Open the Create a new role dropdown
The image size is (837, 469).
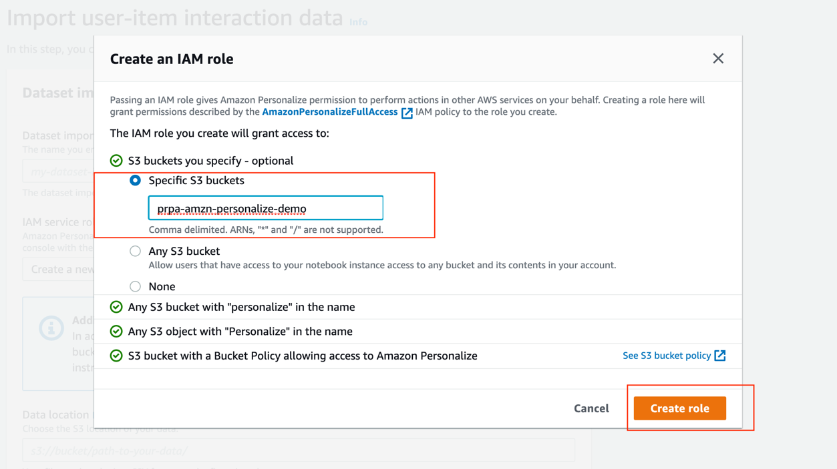point(59,270)
